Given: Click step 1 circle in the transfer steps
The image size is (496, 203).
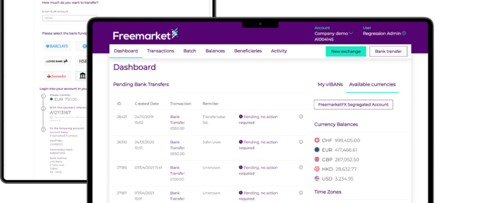Looking at the screenshot, I should [x=43, y=96].
